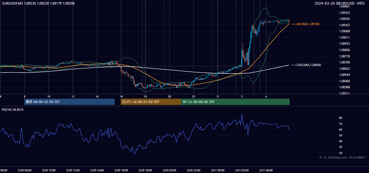Click the 3/21 00:00 date label
The height and width of the screenshot is (173, 369).
click(218, 170)
